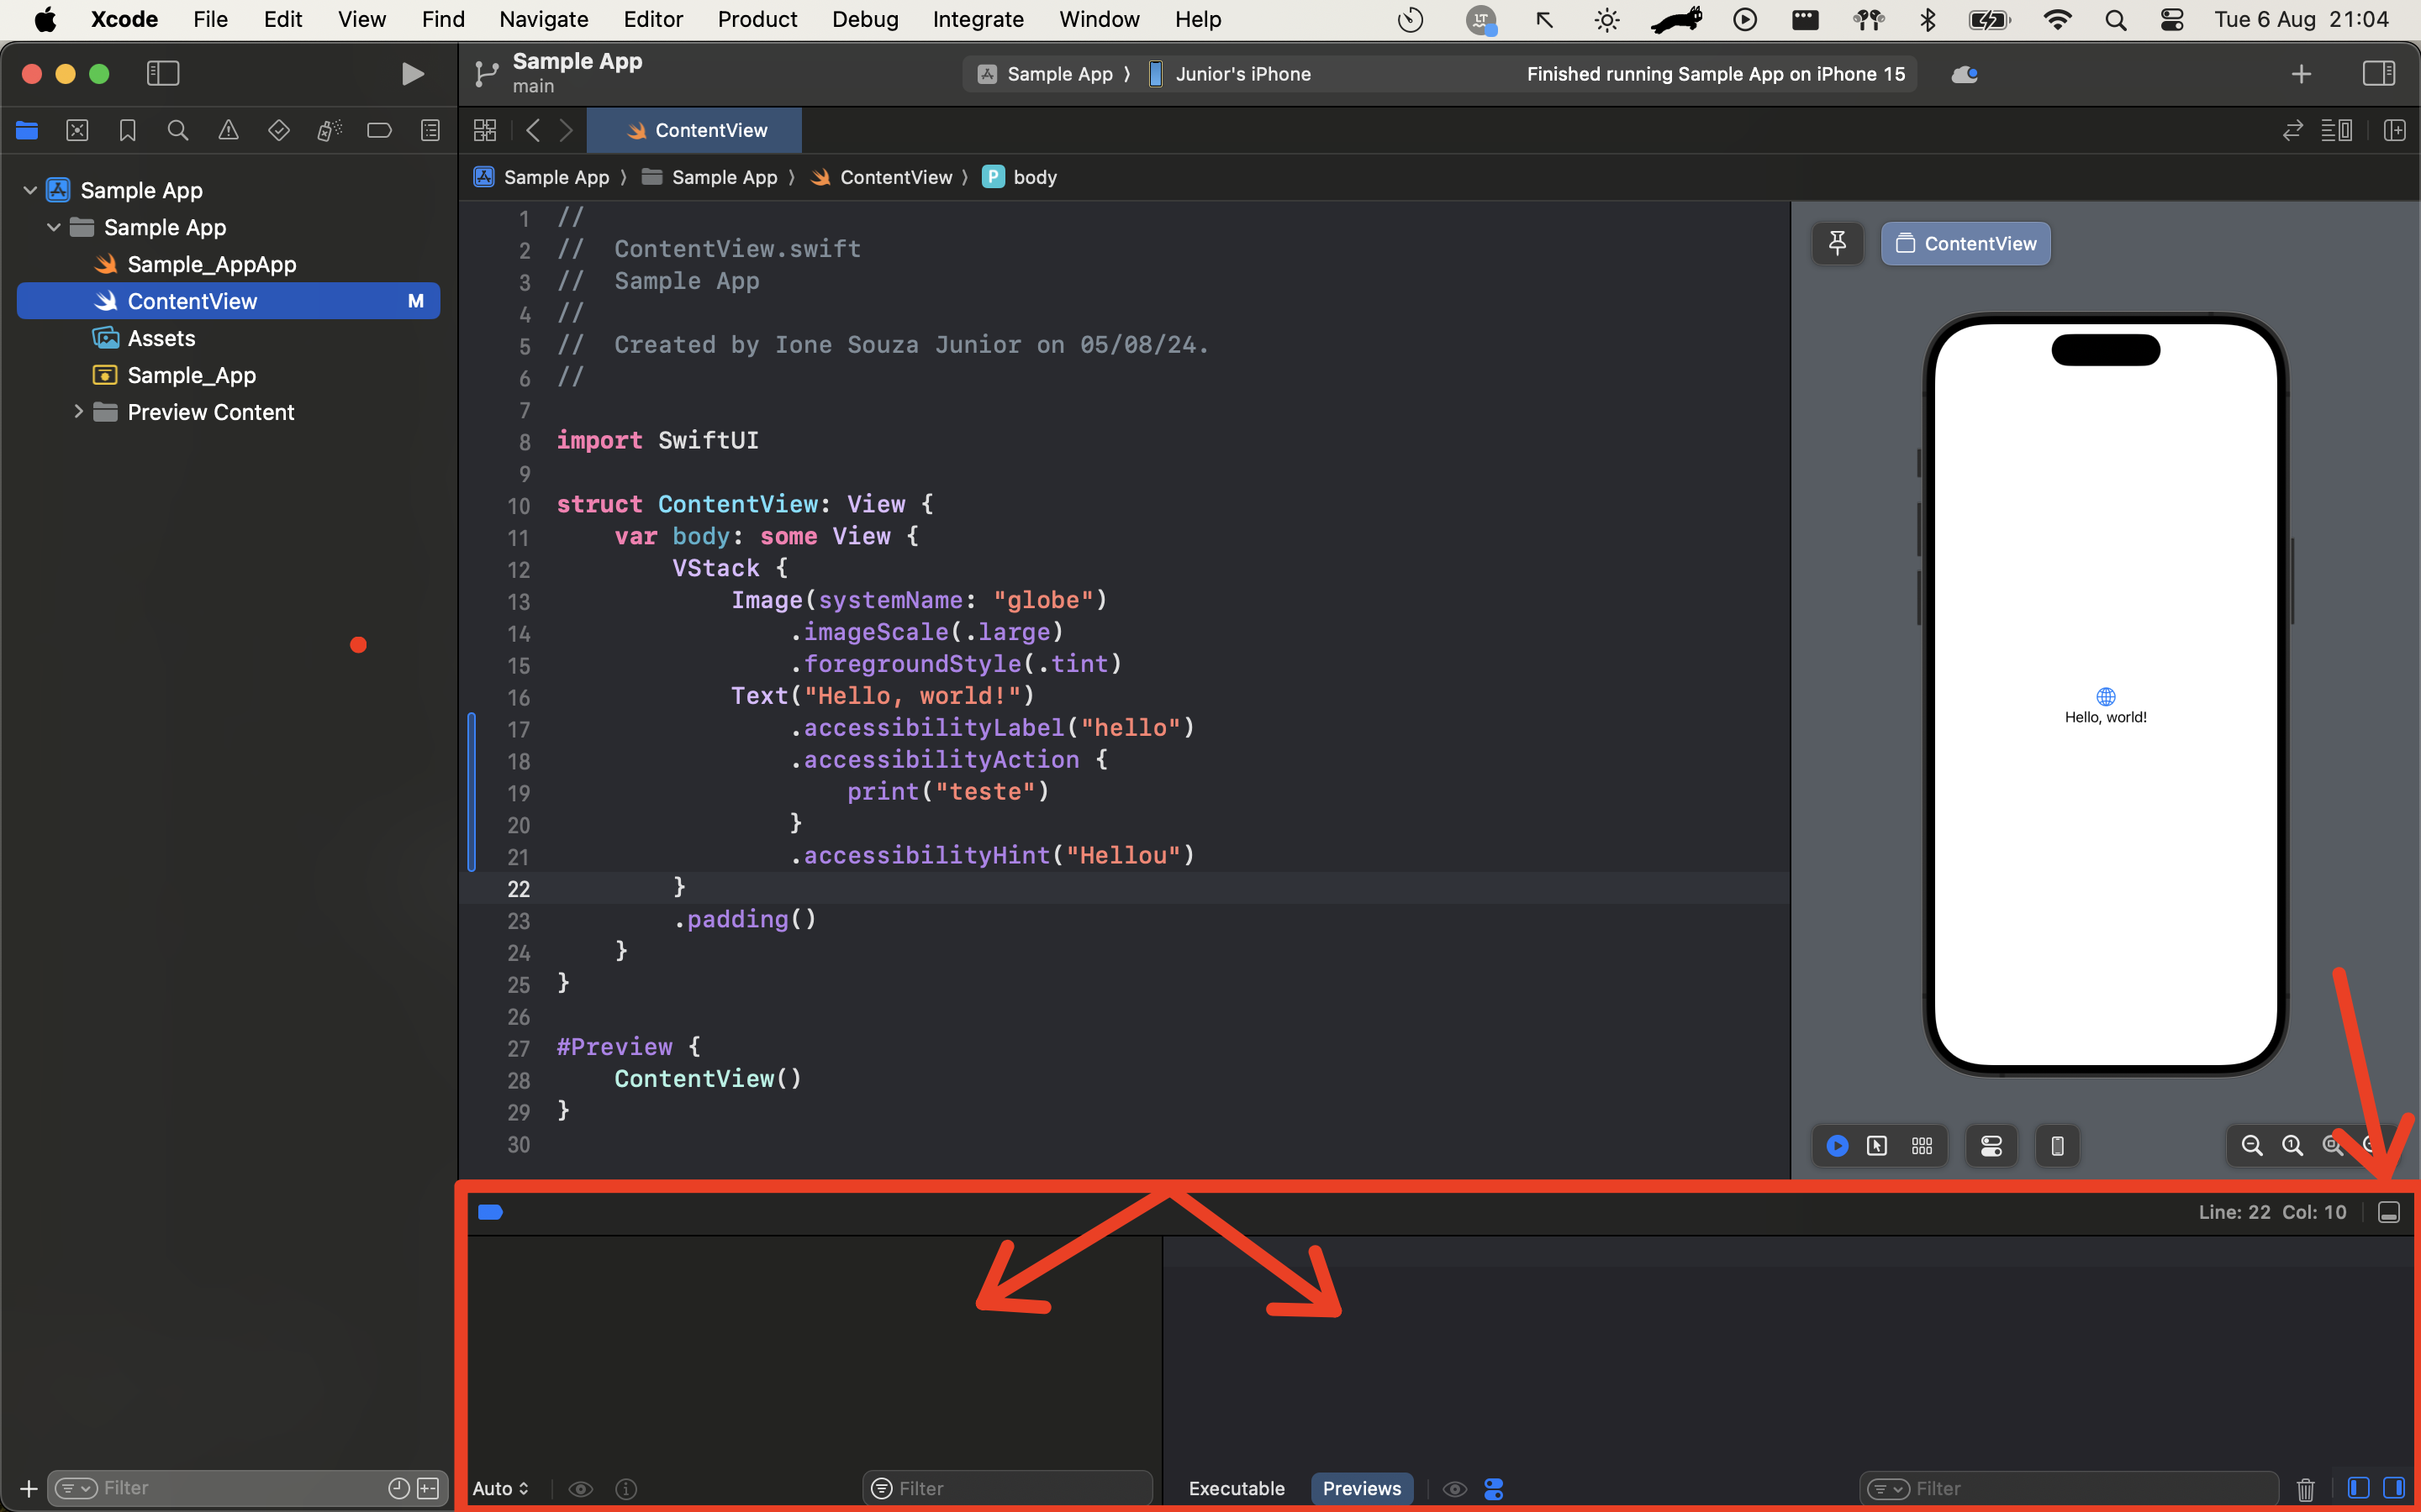The width and height of the screenshot is (2421, 1512).
Task: Select the ContentView editor tab
Action: click(695, 130)
